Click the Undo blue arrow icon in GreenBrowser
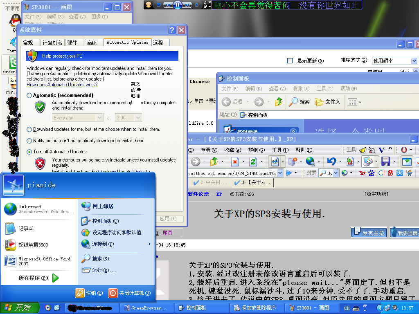 (331, 161)
